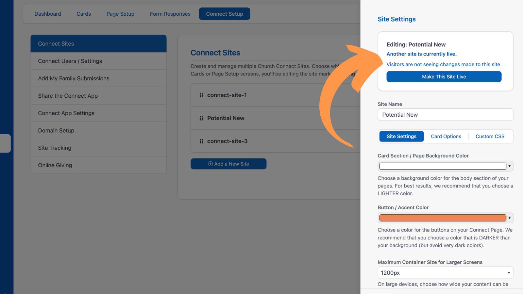Viewport: 523px width, 294px height.
Task: Select the connect-site-1 row
Action: pos(275,95)
